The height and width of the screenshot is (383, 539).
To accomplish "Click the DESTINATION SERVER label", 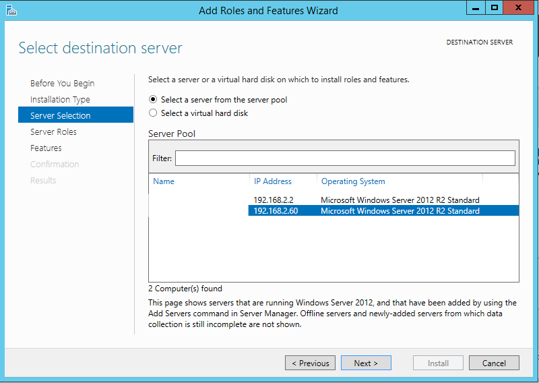I will point(480,42).
